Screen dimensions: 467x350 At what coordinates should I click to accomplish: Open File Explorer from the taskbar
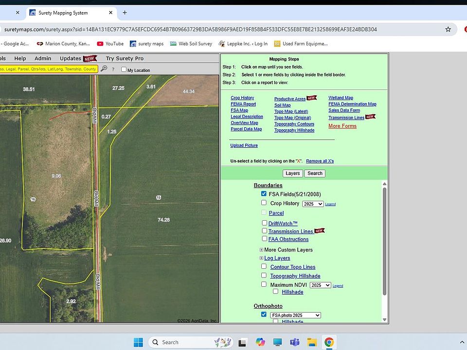coord(312,342)
